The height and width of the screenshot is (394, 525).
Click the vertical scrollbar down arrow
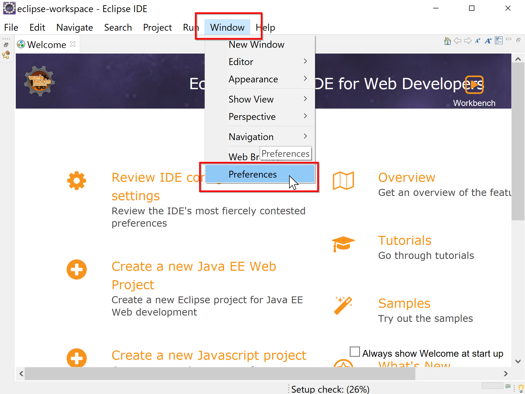tap(518, 361)
